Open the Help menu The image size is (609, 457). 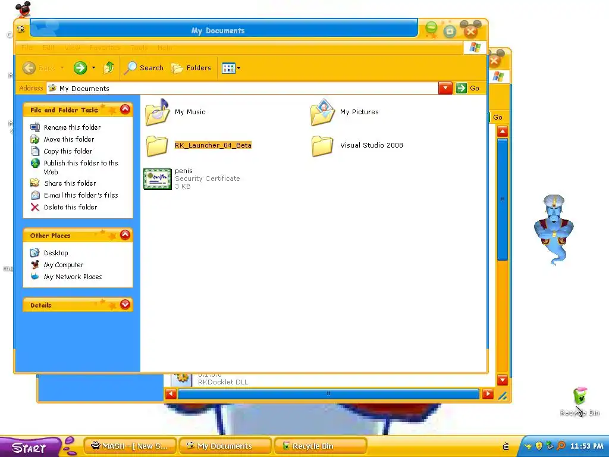pos(165,48)
